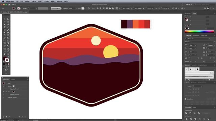Viewport: 216px width, 121px height.
Task: Switch to the Paragraph panel tab
Action: tap(196, 35)
